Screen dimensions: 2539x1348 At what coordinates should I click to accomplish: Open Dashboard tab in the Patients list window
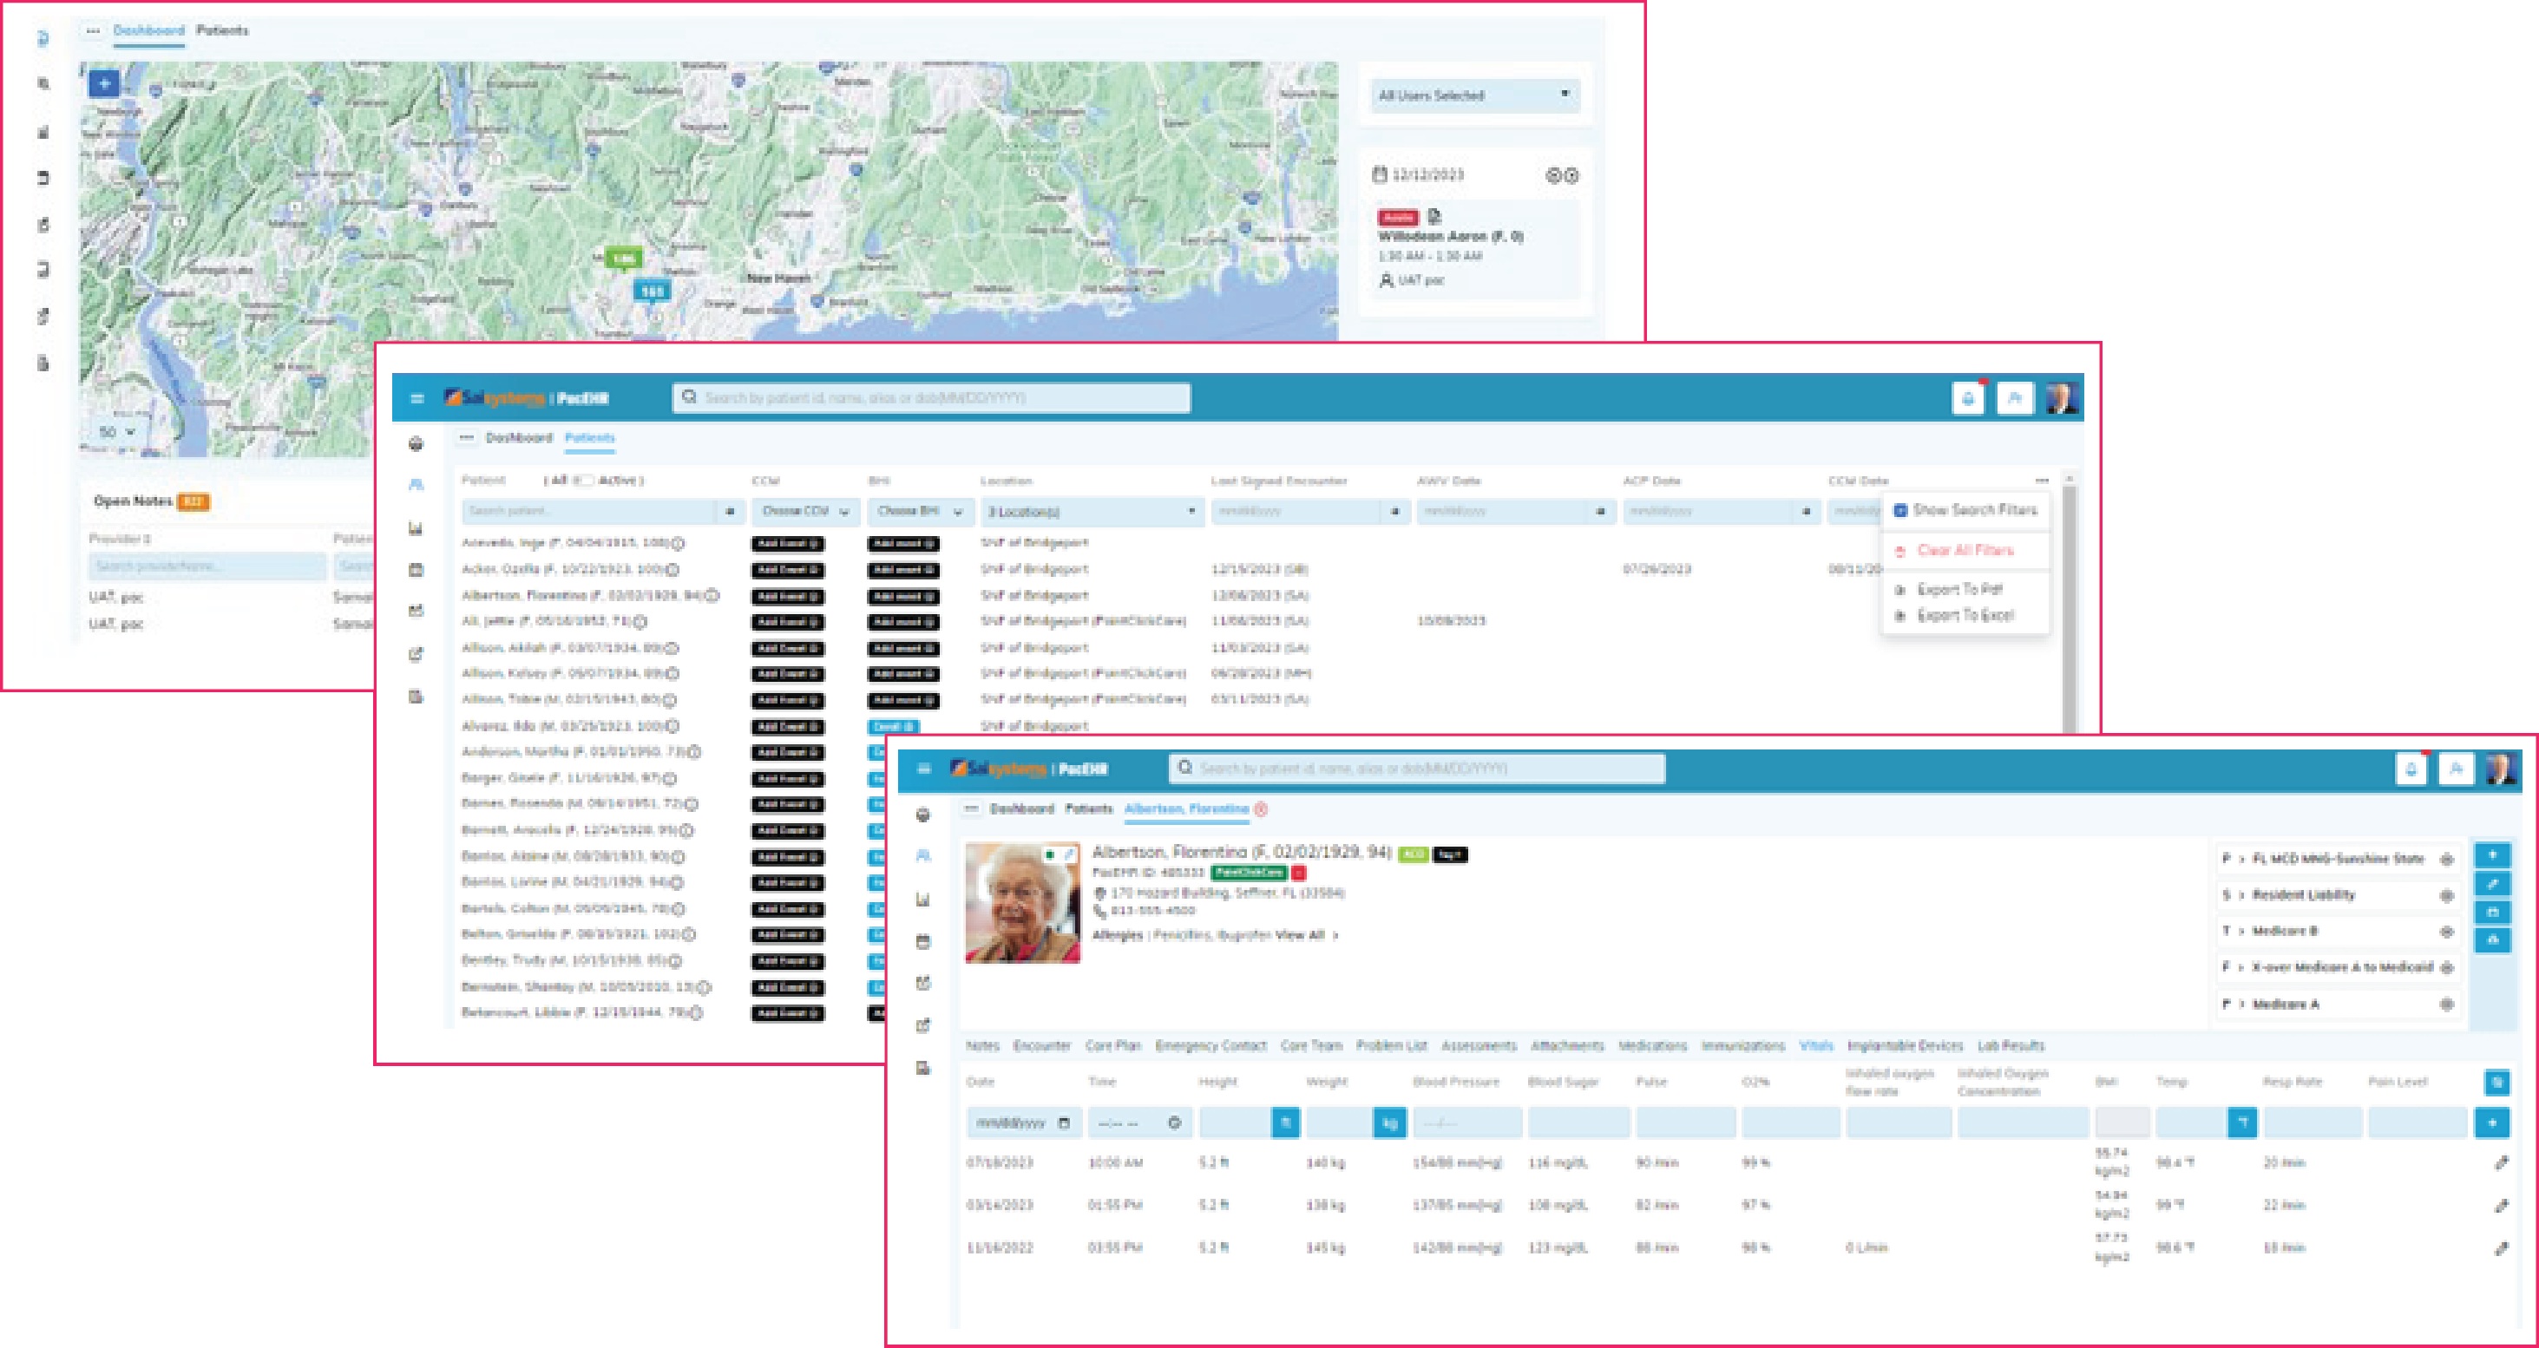coord(518,437)
